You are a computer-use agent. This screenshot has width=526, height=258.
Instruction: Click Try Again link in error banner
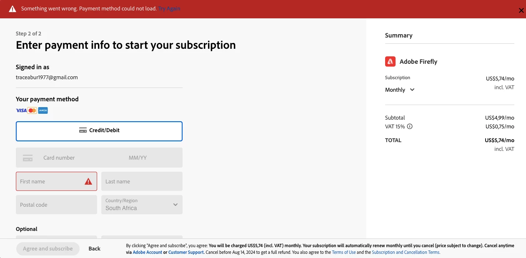point(169,8)
